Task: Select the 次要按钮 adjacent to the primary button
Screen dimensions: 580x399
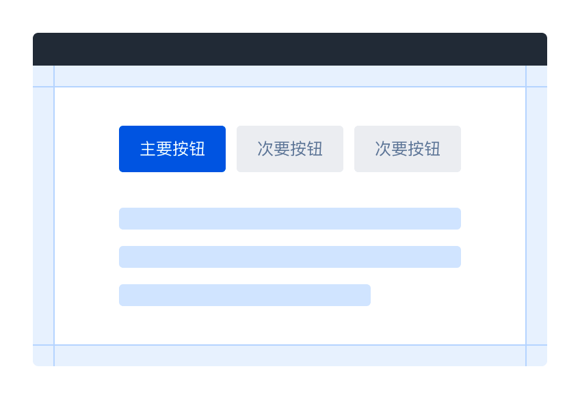Action: click(x=290, y=149)
